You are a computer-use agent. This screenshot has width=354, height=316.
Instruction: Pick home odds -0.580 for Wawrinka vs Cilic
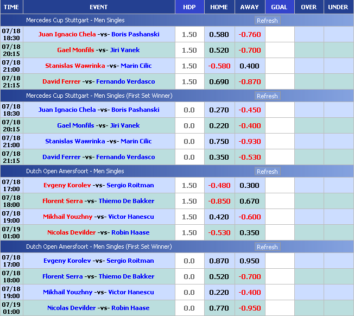pyautogui.click(x=219, y=66)
